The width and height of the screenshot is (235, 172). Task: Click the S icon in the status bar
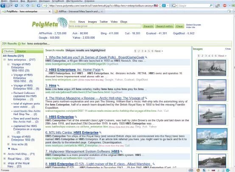coord(204,170)
